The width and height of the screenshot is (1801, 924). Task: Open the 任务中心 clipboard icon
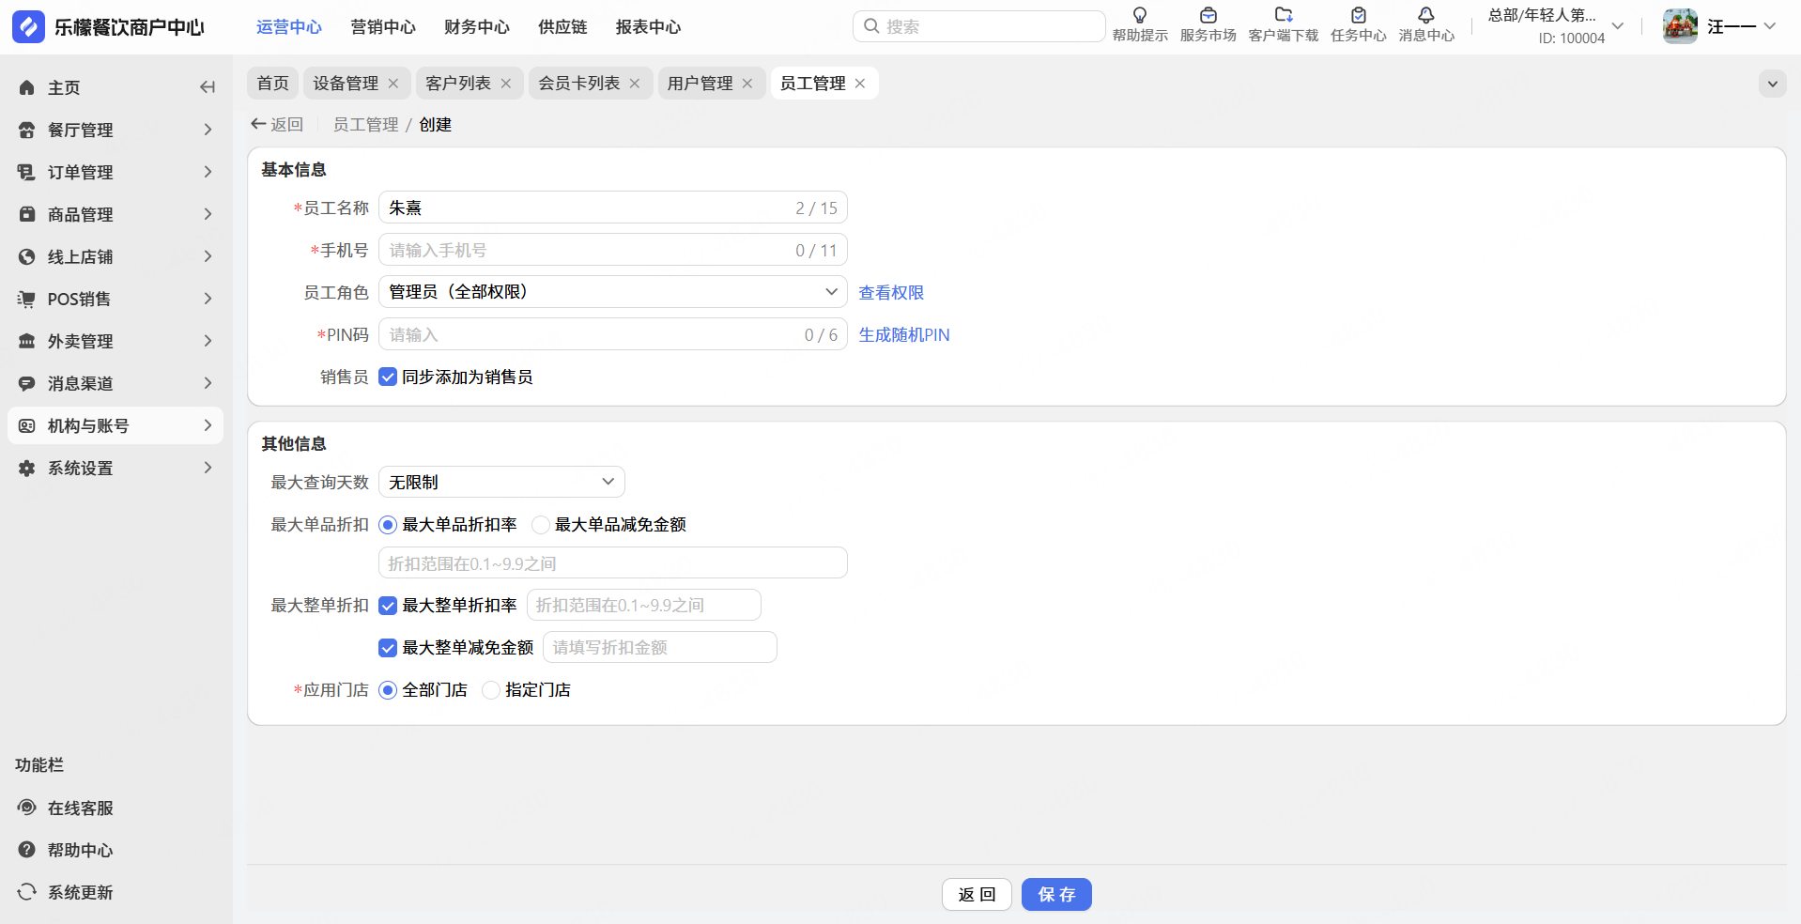click(x=1358, y=16)
